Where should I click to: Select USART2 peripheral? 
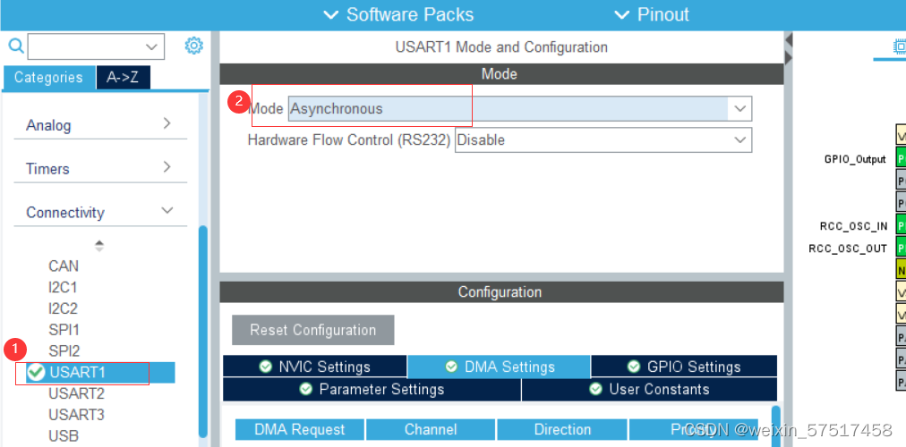pos(76,394)
